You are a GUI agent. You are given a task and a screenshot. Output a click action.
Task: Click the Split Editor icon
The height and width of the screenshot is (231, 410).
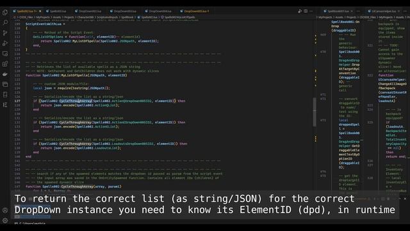[306, 12]
